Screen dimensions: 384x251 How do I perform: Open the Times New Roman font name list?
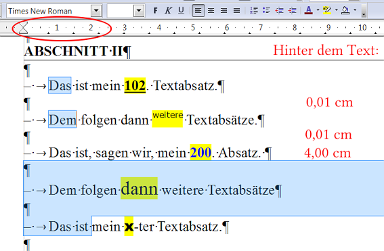pos(96,11)
